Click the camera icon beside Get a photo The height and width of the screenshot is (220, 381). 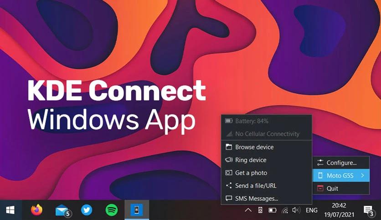229,173
